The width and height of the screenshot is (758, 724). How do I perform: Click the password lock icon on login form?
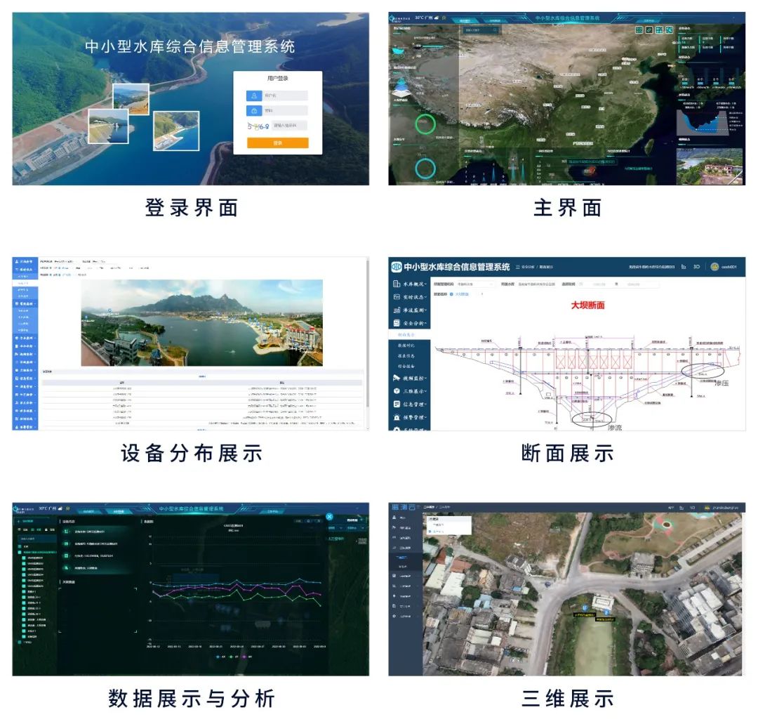253,111
